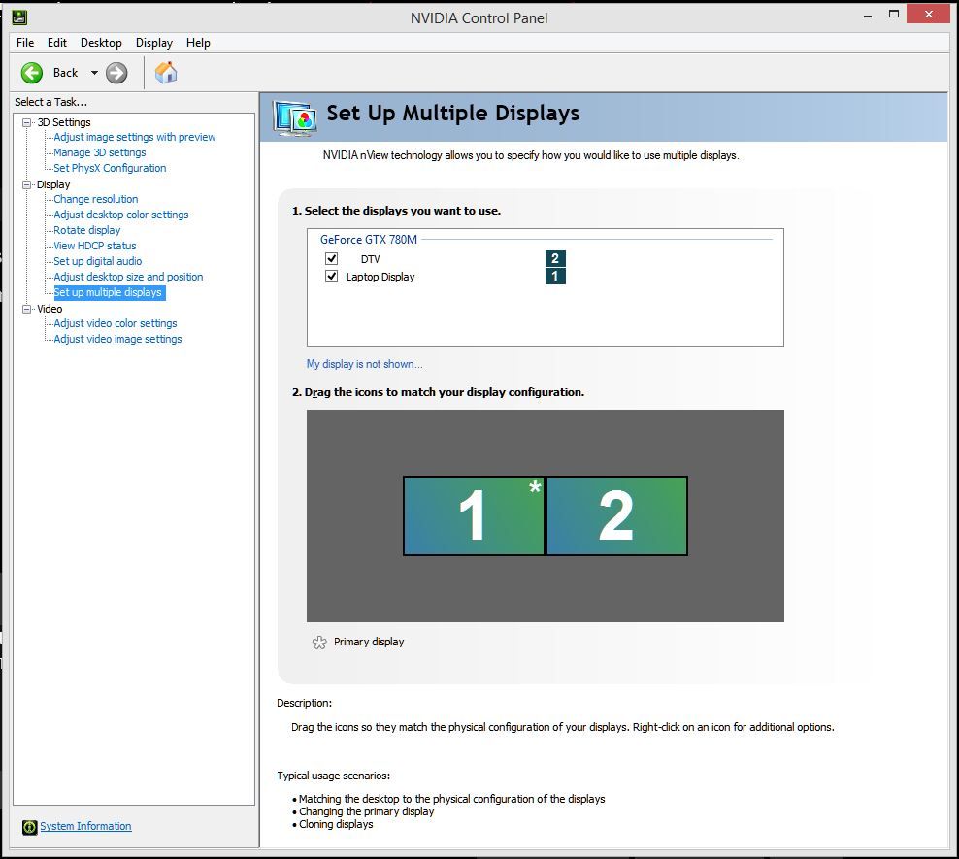
Task: Open the Back history dropdown arrow
Action: pos(94,73)
